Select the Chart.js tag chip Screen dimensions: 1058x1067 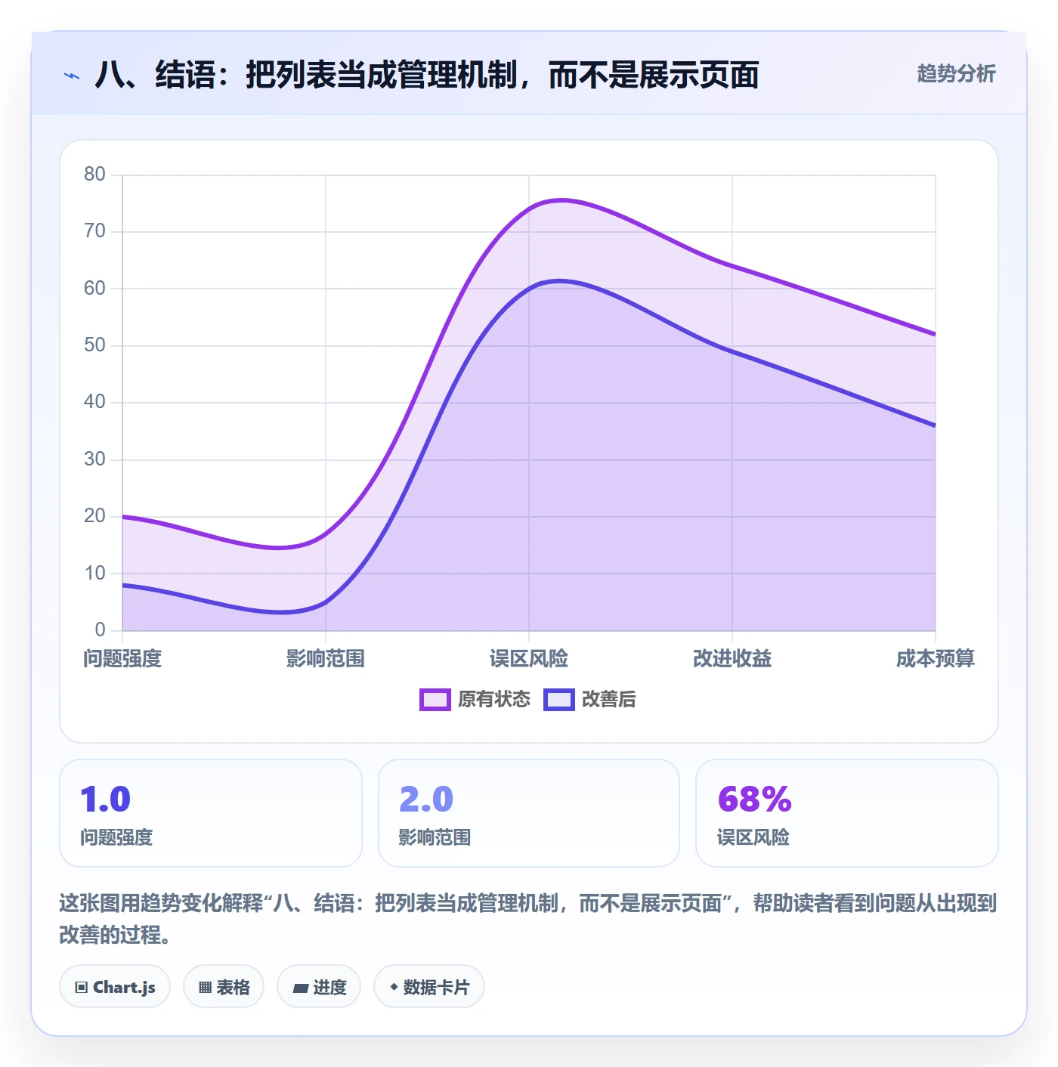tap(115, 986)
